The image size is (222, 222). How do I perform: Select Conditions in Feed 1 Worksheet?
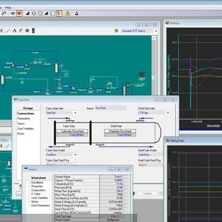point(37,183)
